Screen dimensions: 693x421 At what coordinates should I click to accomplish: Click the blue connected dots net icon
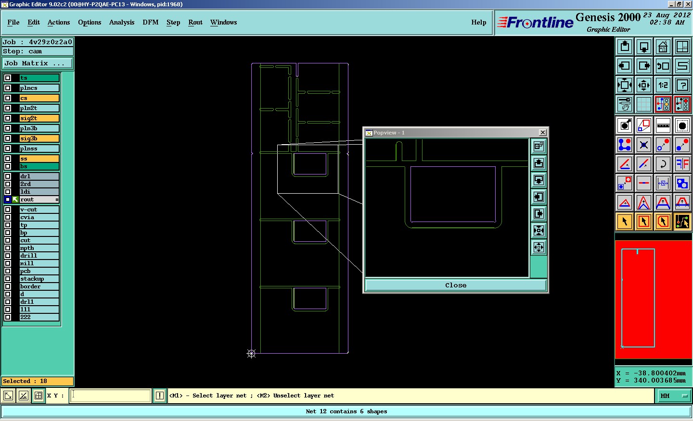click(x=625, y=145)
